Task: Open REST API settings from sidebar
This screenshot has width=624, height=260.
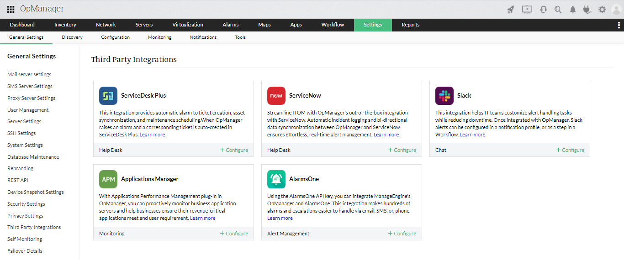Action: click(x=18, y=180)
